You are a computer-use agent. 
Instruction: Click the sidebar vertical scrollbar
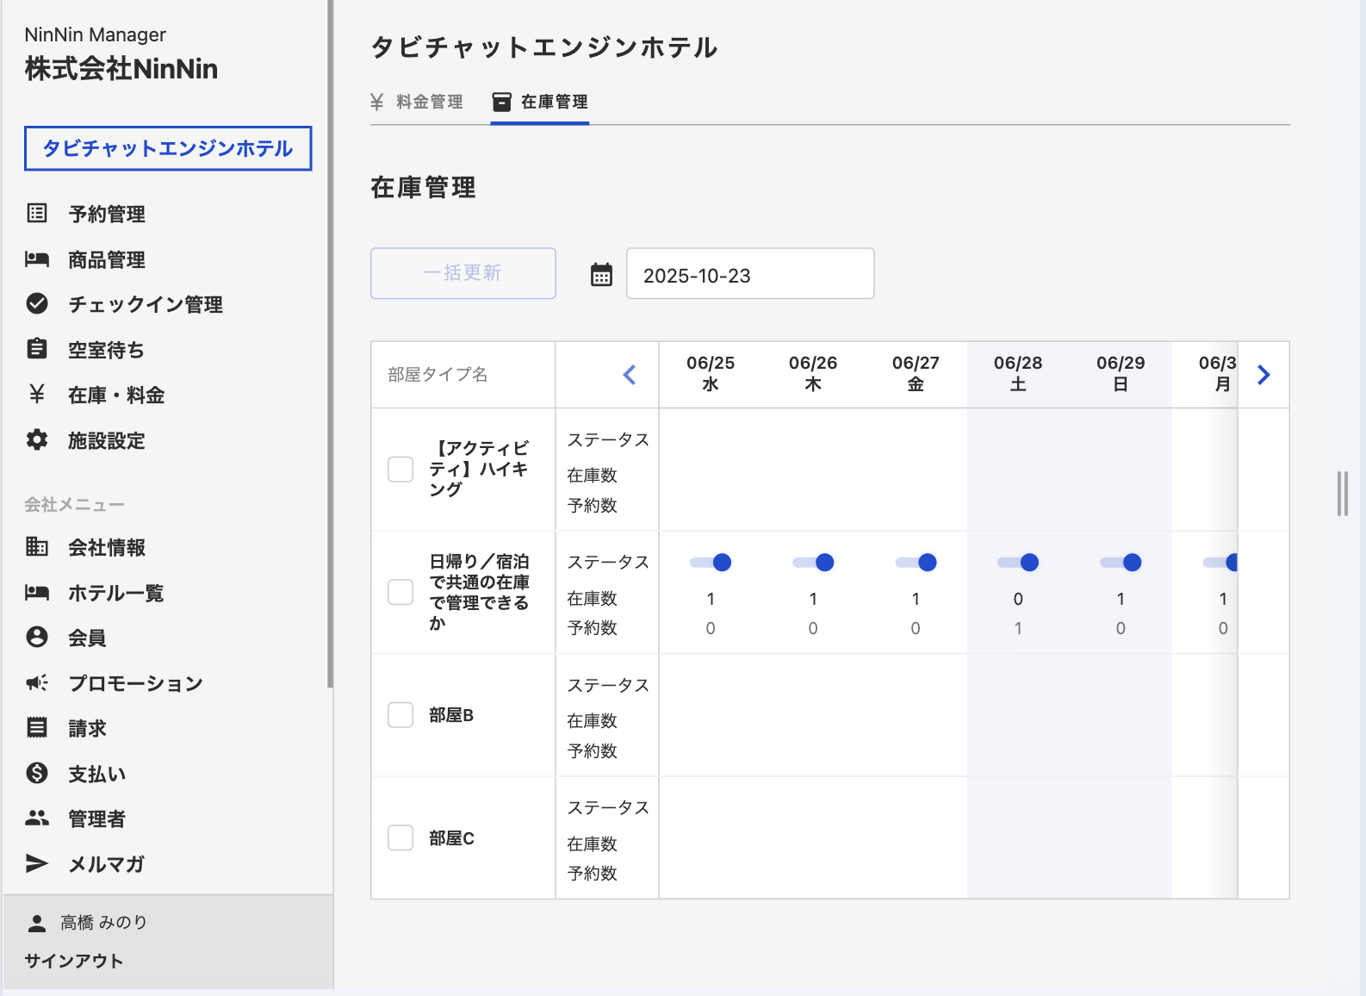pyautogui.click(x=330, y=345)
